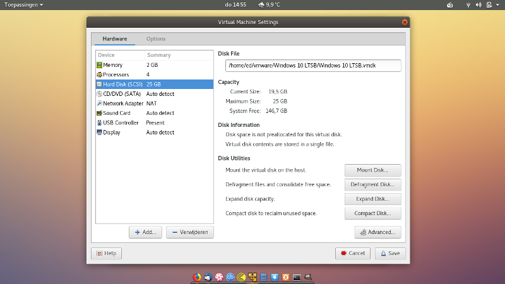Click the Device column header
505x284 pixels.
click(120, 55)
